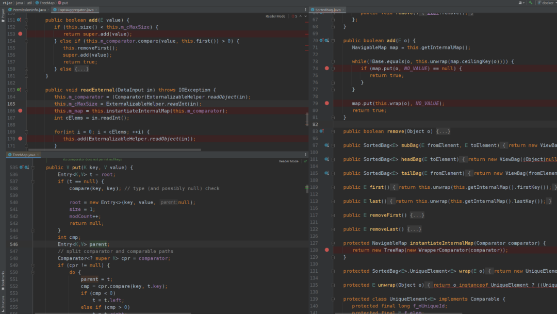The height and width of the screenshot is (314, 557).
Task: Collapse the readExternal method at line 163
Action: (x=26, y=90)
